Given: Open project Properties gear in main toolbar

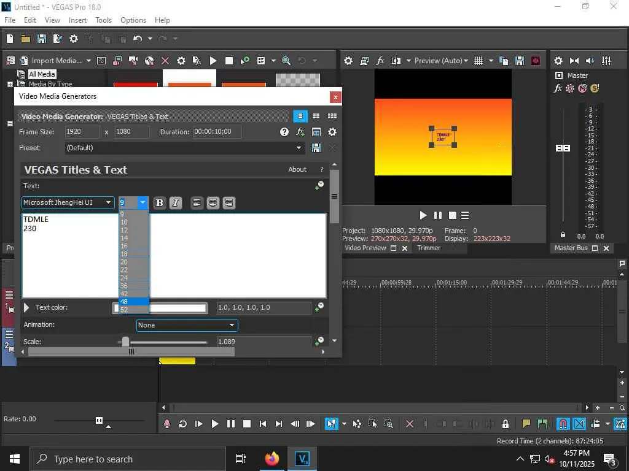Looking at the screenshot, I should click(x=74, y=39).
